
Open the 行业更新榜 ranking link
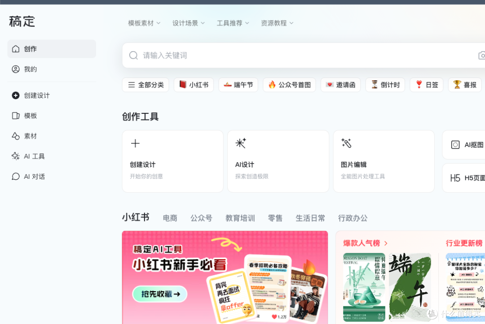[x=464, y=243]
